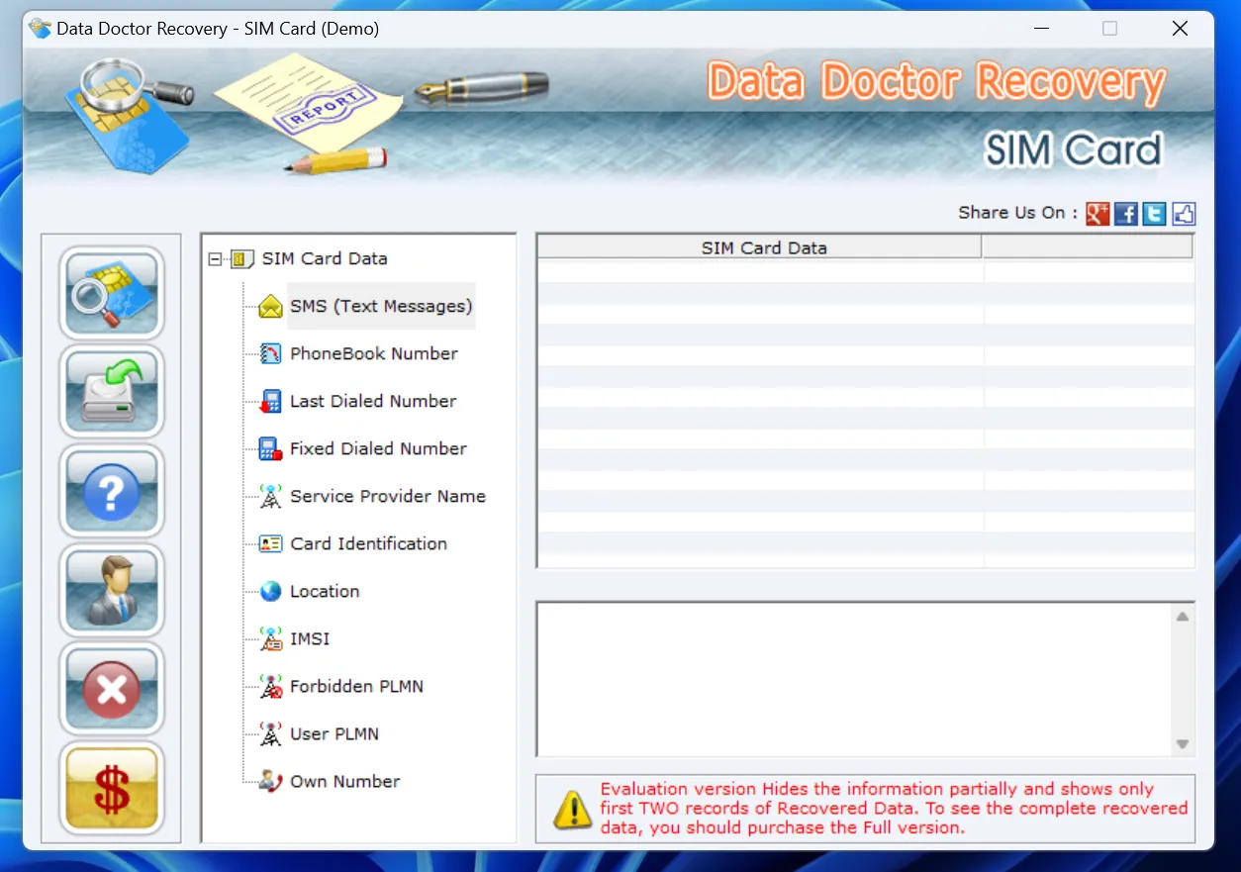The image size is (1241, 872).
Task: Select Card Identification tree item
Action: [368, 544]
